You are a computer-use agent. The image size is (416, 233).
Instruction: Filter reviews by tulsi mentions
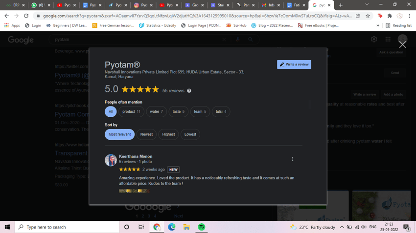pos(221,111)
